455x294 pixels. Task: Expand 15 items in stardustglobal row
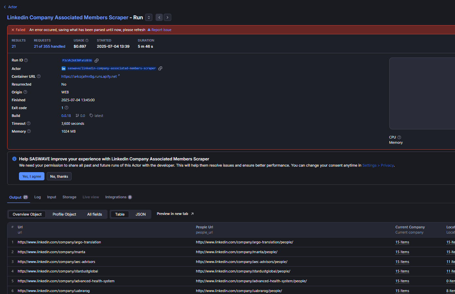pos(402,271)
